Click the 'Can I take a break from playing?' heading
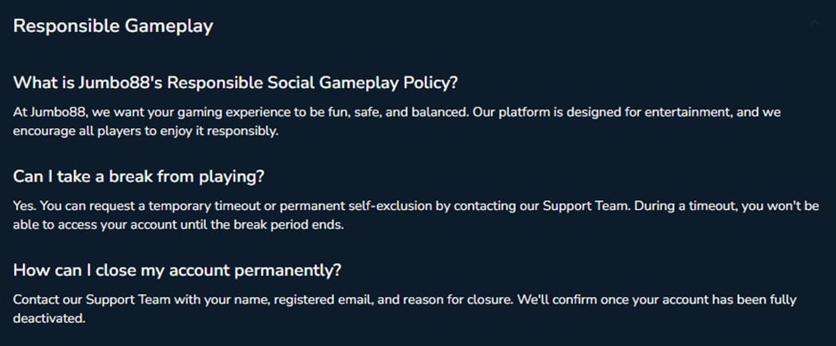The image size is (836, 346). pyautogui.click(x=139, y=177)
